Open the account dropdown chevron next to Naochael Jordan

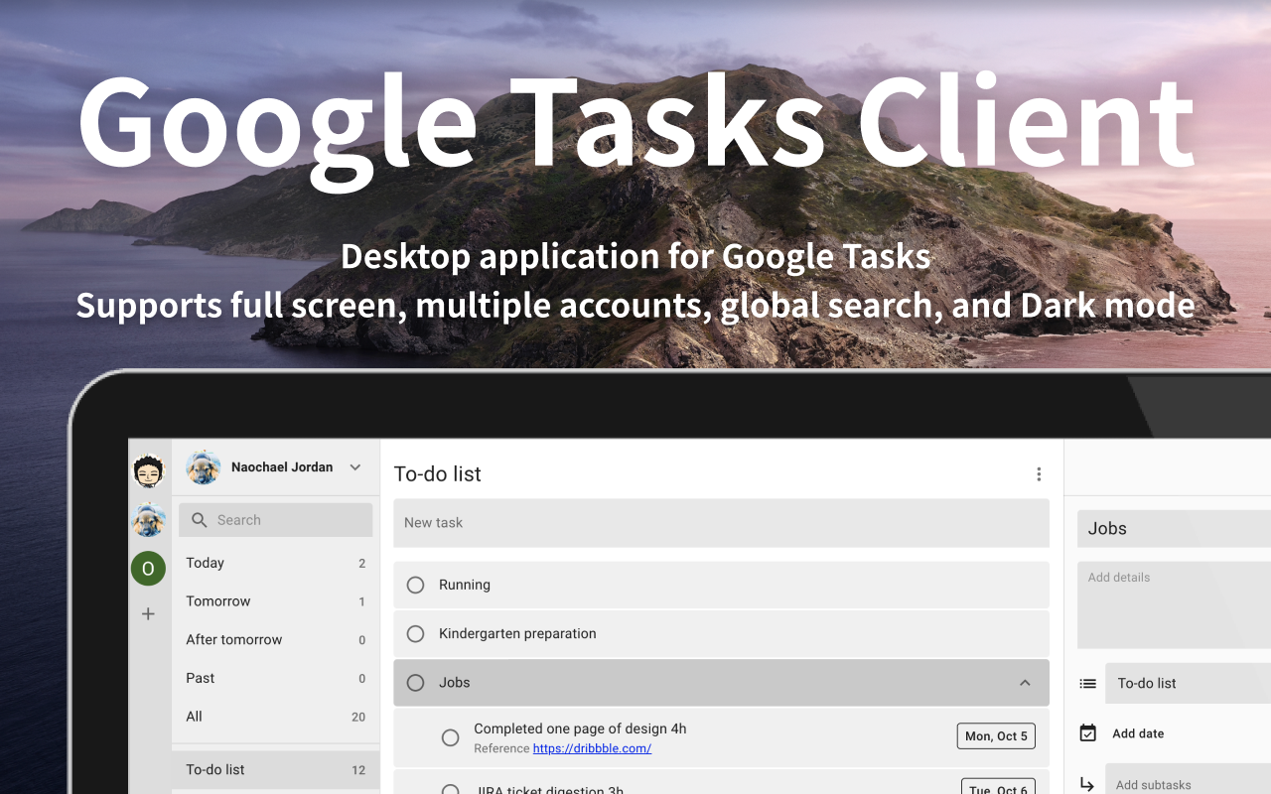(x=355, y=467)
